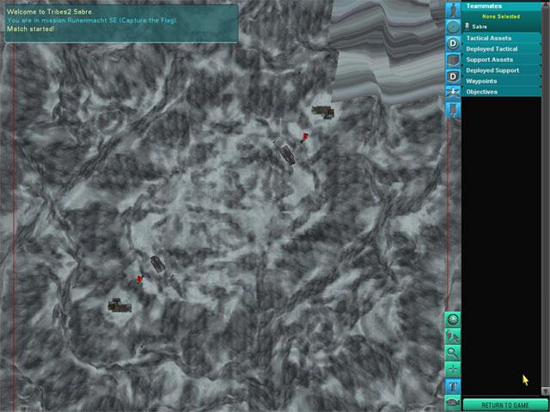Click the scrollbar down arrow in panel
Image resolution: width=550 pixels, height=412 pixels.
(546, 391)
